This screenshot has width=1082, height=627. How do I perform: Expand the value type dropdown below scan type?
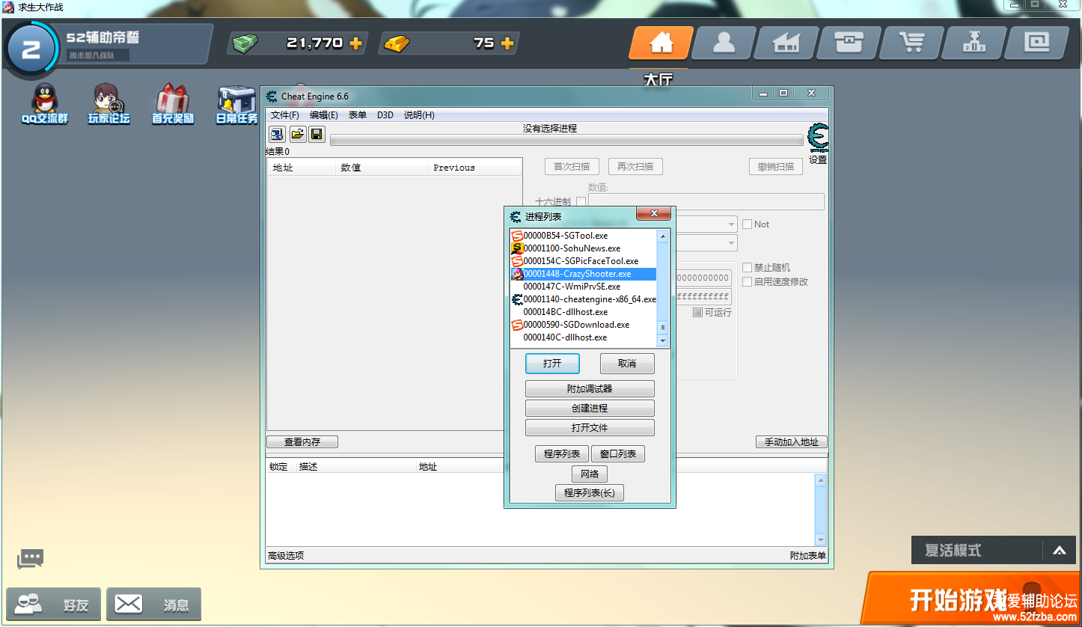(731, 243)
